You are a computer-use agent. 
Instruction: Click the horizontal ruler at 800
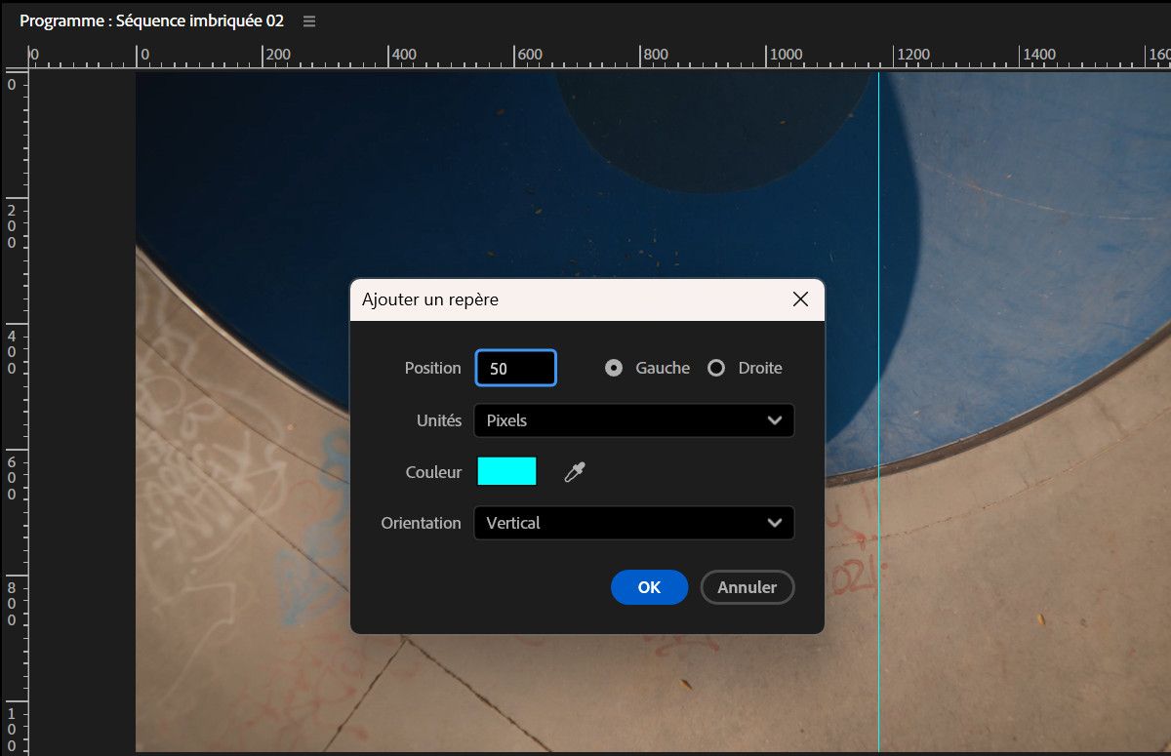tap(656, 55)
